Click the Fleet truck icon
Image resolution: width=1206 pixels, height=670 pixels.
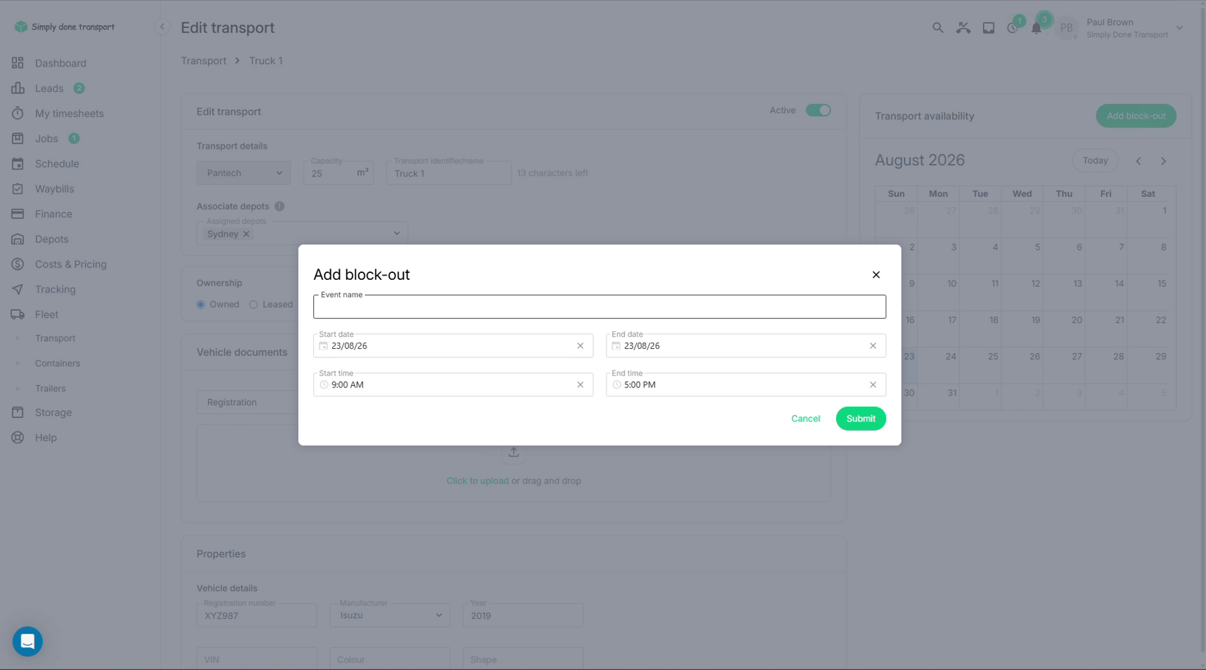(x=17, y=315)
